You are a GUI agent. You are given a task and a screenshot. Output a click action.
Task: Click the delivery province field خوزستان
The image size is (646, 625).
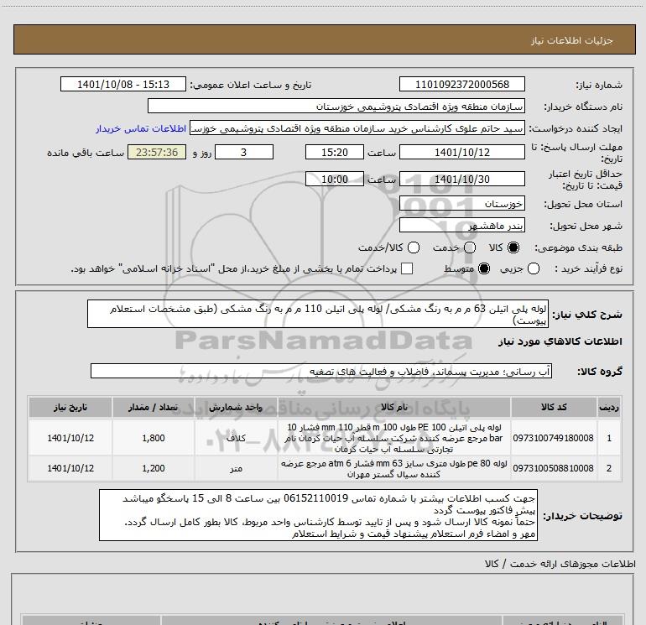click(x=461, y=204)
